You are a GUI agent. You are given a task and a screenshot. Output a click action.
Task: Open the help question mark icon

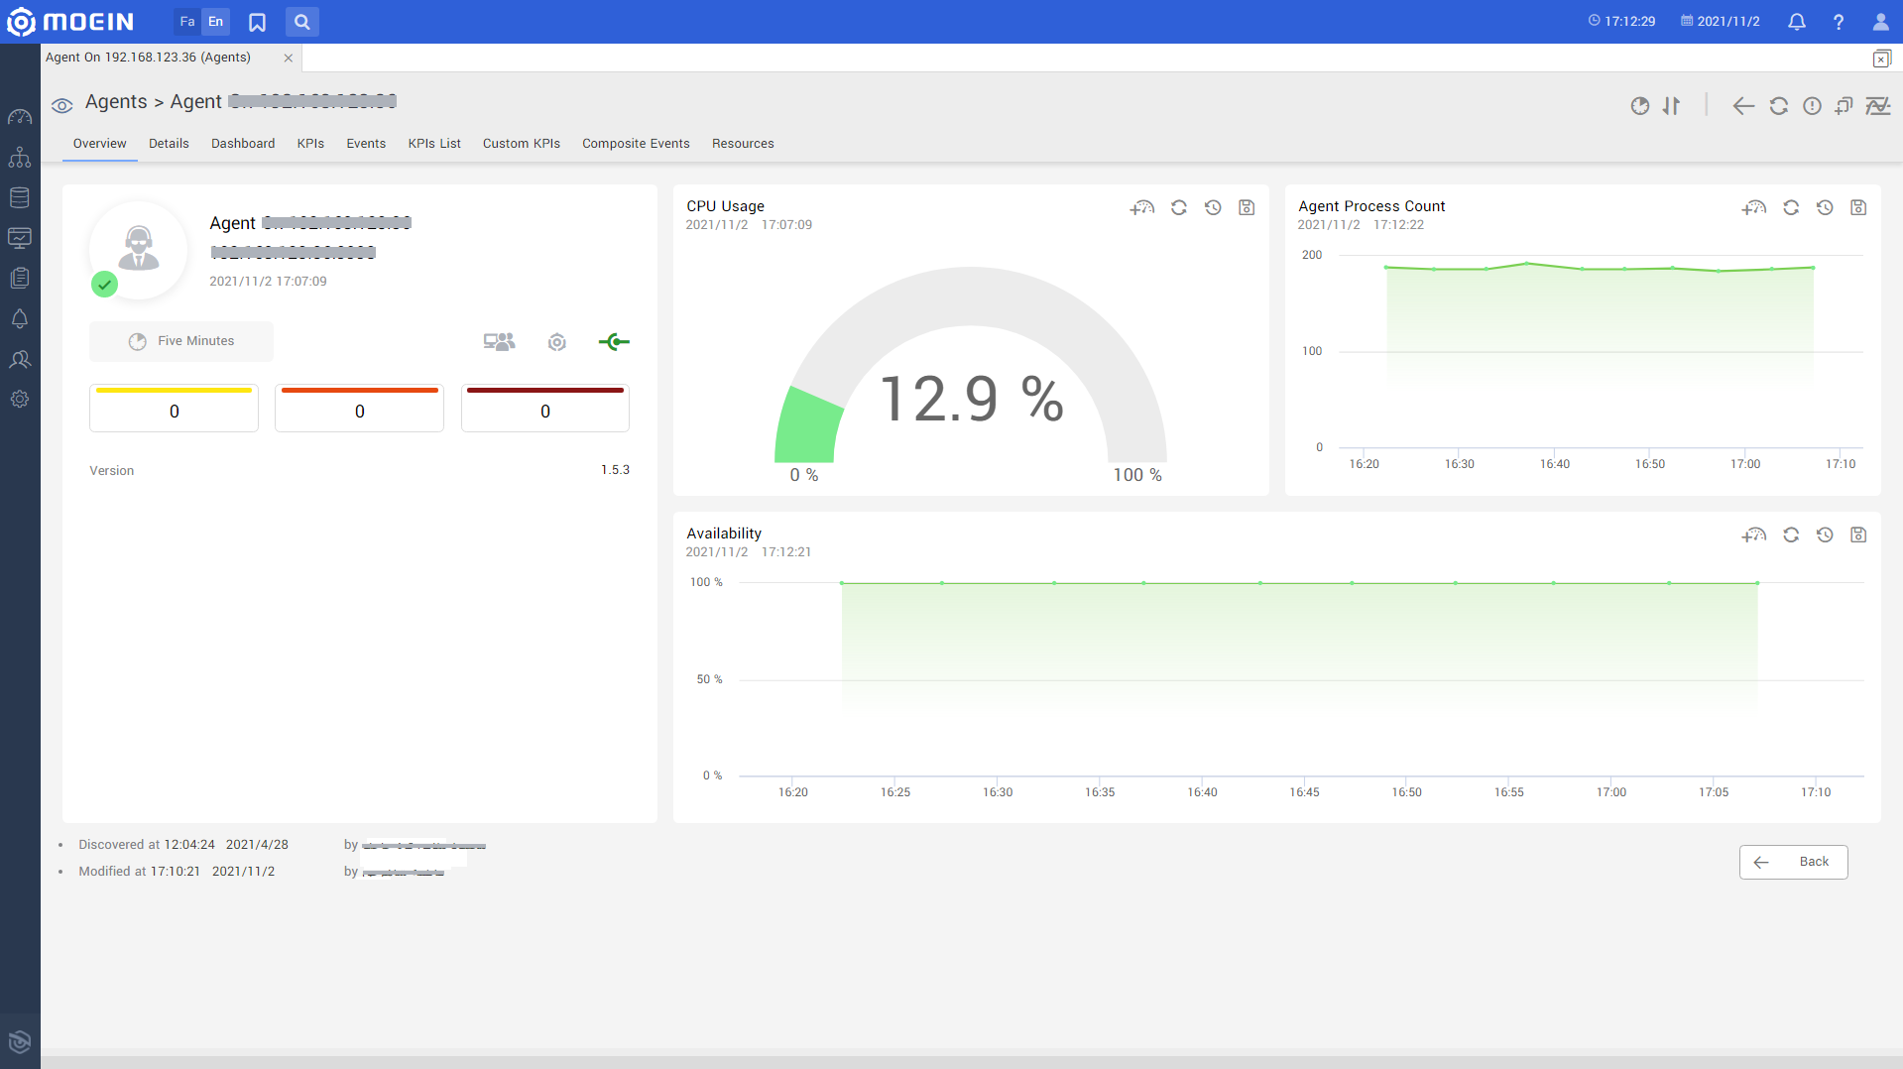tap(1838, 22)
